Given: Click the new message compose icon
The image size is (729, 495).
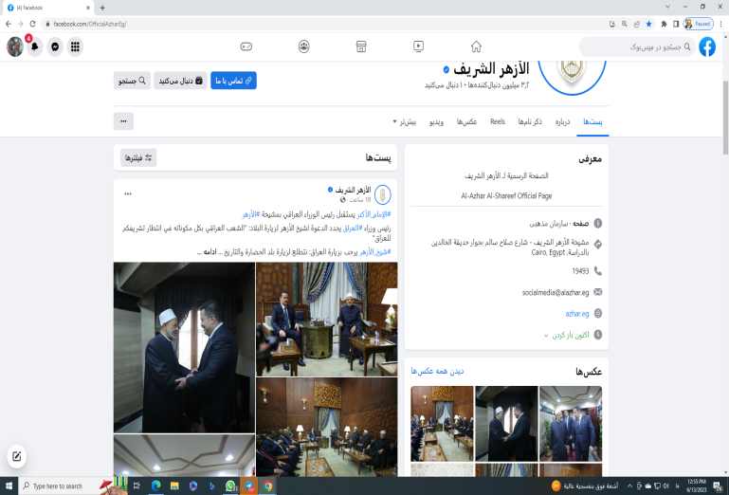Looking at the screenshot, I should coord(17,456).
